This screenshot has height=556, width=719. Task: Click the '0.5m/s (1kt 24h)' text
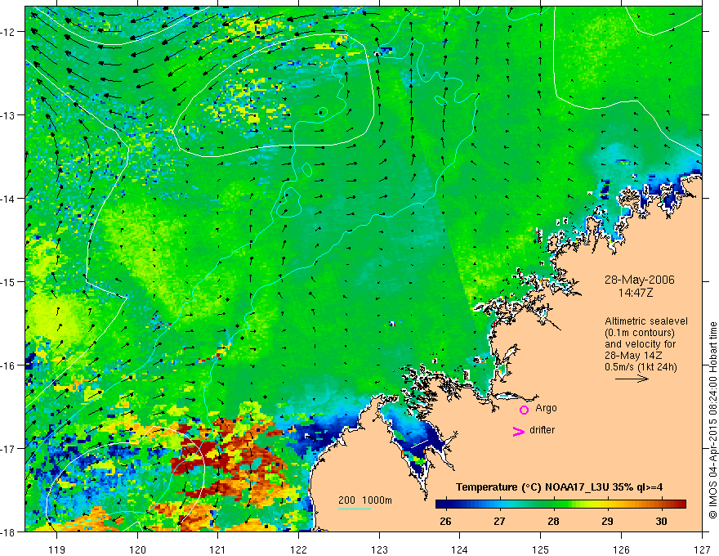641,367
